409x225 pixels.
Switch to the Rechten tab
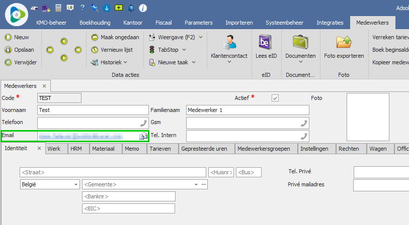pos(351,149)
